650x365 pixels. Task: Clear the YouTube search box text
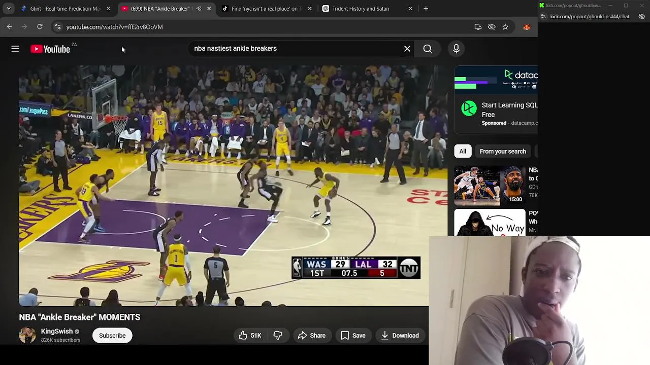point(407,49)
